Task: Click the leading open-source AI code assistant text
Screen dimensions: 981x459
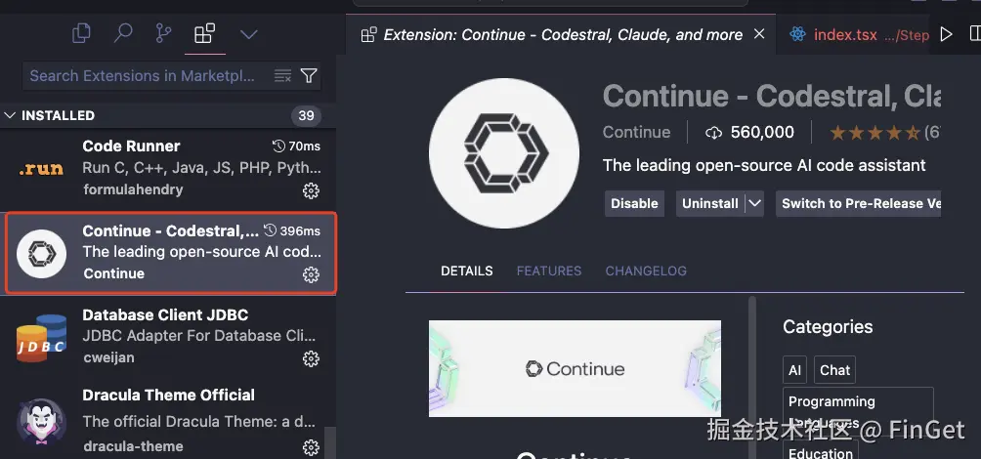Action: pyautogui.click(x=764, y=165)
